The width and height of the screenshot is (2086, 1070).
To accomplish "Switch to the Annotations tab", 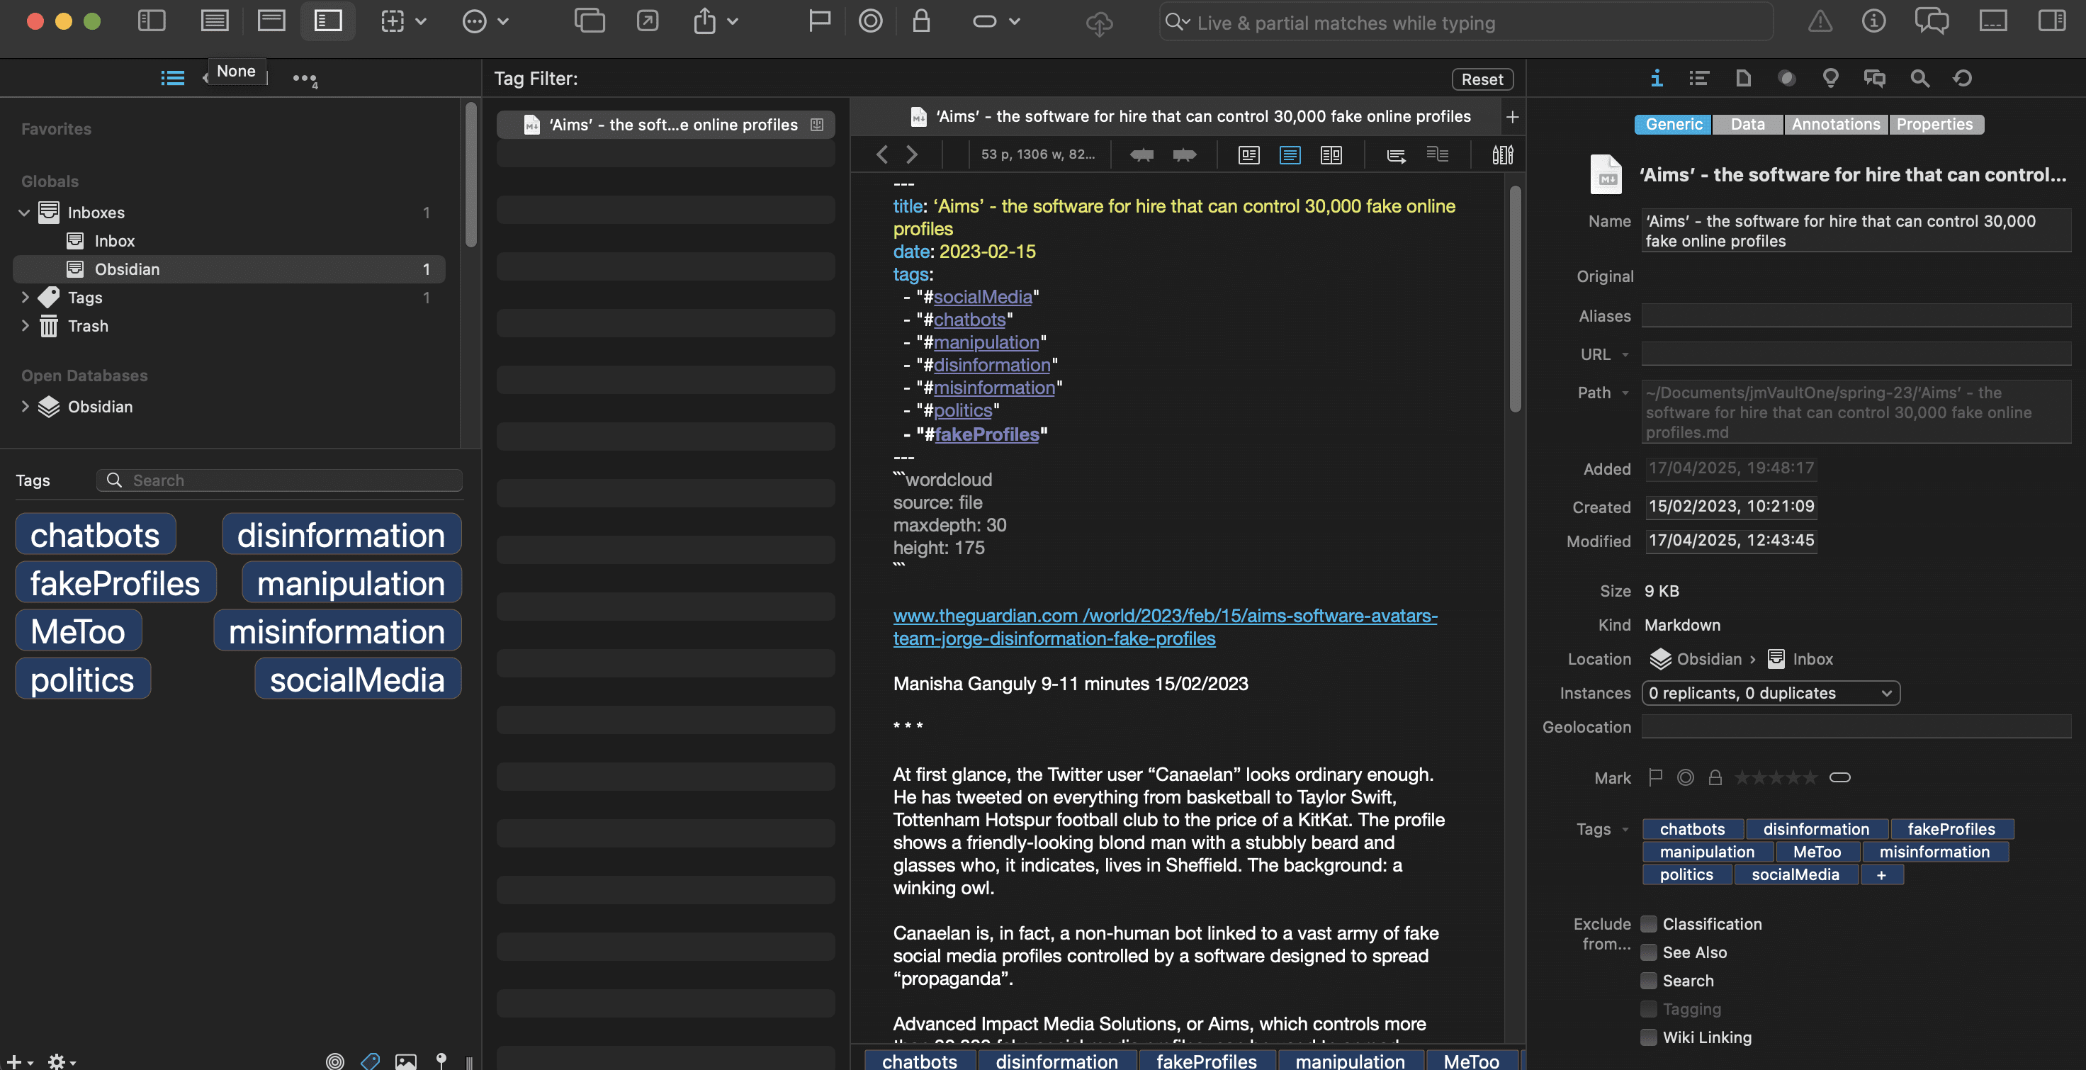I will click(x=1835, y=124).
